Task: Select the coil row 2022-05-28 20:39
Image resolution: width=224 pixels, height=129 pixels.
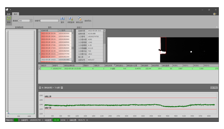Action: coord(49,34)
